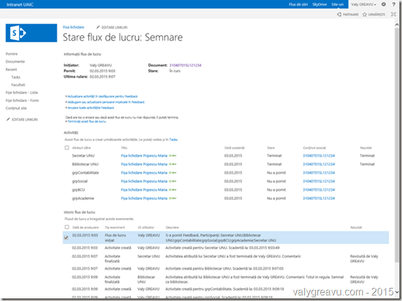Click the focus content icon at top right
Viewport: 402px width, 301px height.
[395, 14]
